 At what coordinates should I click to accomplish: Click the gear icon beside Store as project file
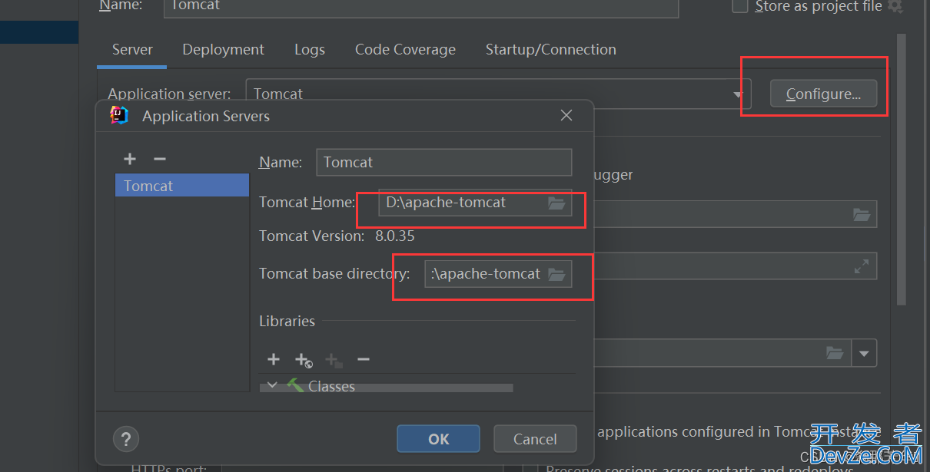tap(895, 6)
